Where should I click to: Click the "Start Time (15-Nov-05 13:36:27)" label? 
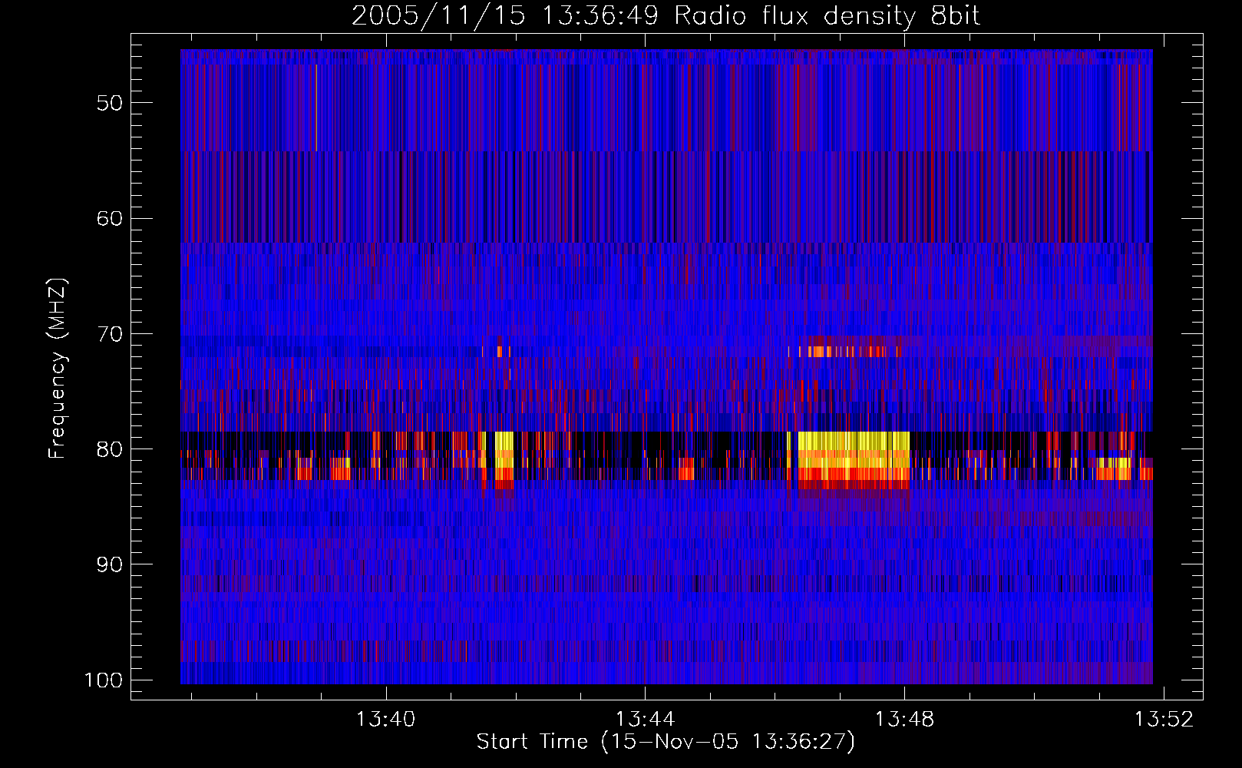pyautogui.click(x=666, y=742)
